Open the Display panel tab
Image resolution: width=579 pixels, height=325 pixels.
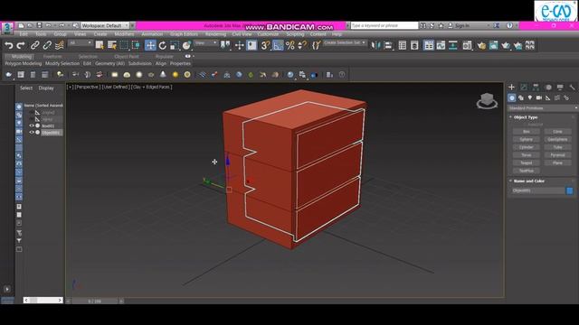560,87
